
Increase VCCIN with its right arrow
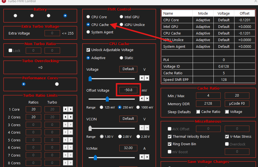[x=147, y=128]
